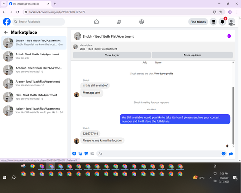Image resolution: width=241 pixels, height=193 pixels.
Task: Open the Chrome profile avatar
Action: click(x=230, y=12)
